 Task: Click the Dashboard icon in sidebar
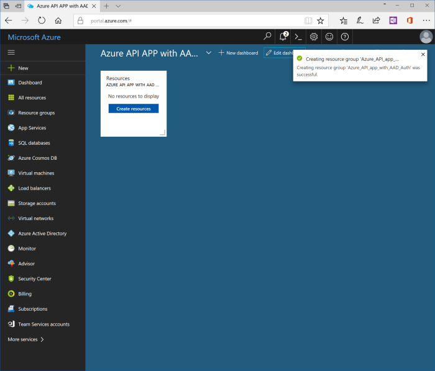(x=11, y=83)
